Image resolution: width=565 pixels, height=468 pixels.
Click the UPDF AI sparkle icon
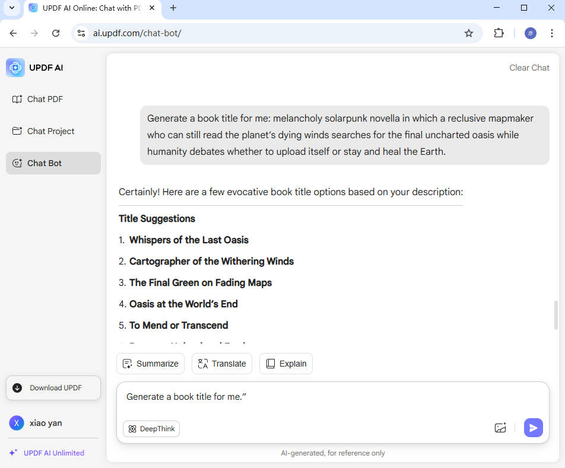[13, 453]
